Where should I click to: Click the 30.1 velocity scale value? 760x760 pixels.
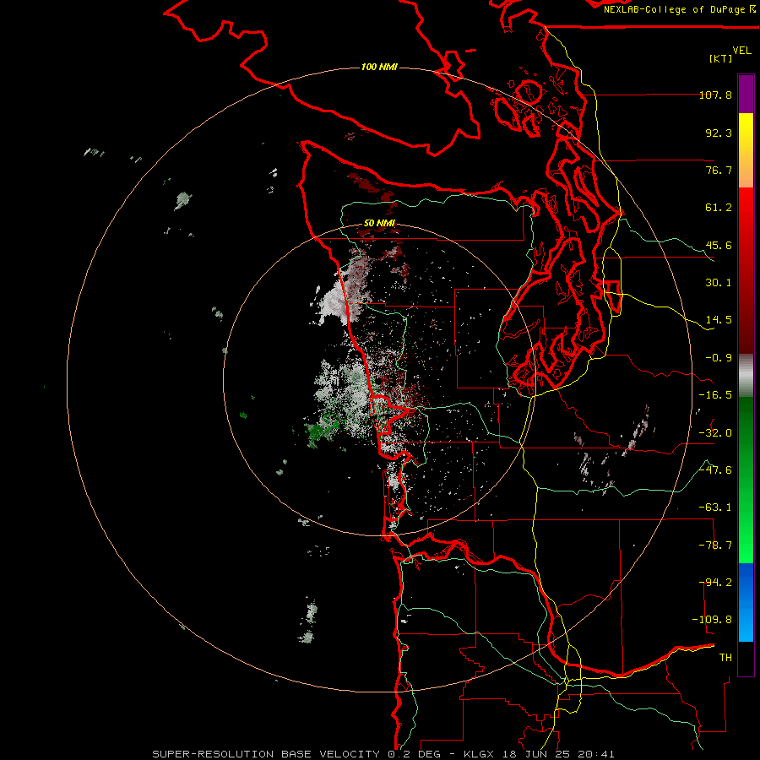click(719, 283)
